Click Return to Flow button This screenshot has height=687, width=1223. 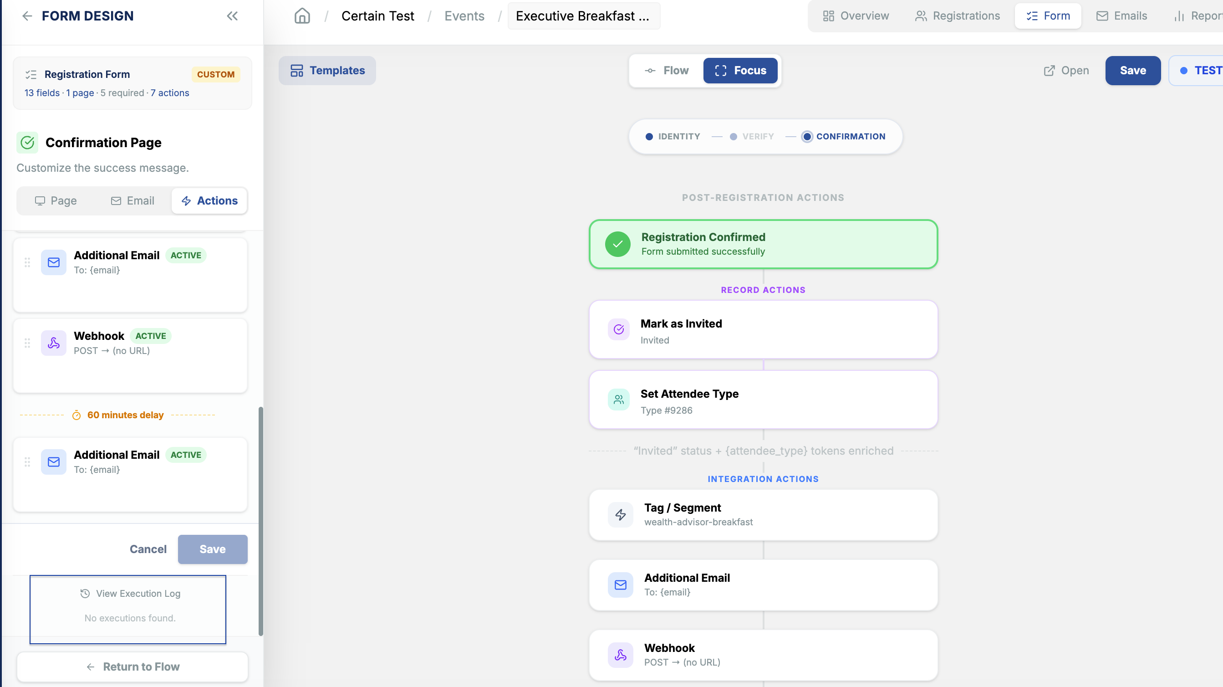[132, 667]
